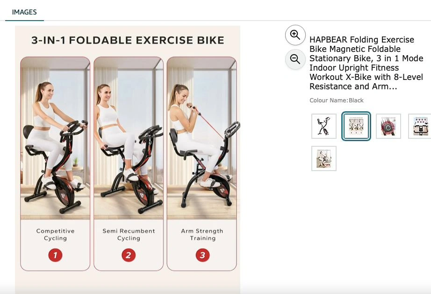The image size is (431, 294).
Task: Select the highlighted 3-in-1 modes thumbnail
Action: pos(356,126)
